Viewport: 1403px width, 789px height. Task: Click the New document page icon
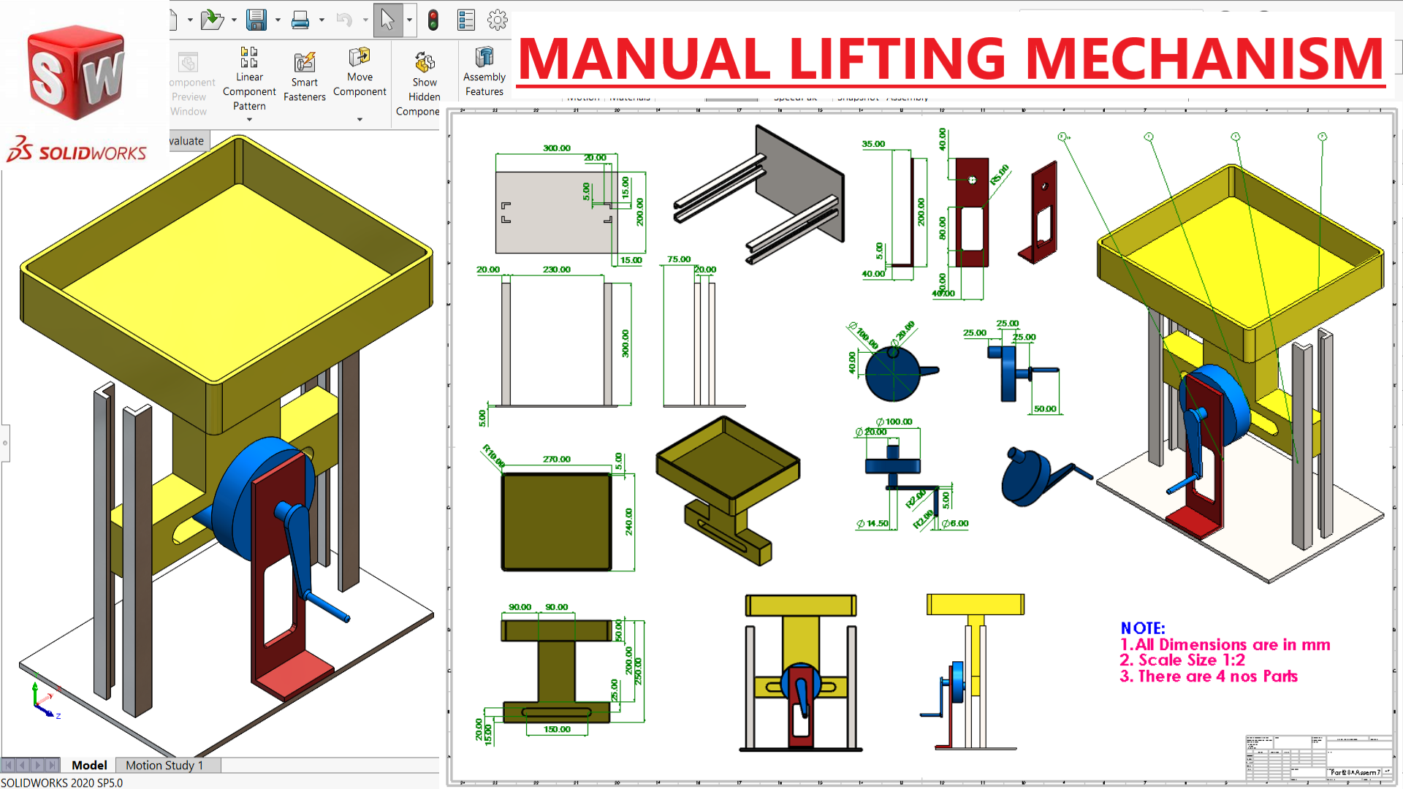tap(174, 20)
